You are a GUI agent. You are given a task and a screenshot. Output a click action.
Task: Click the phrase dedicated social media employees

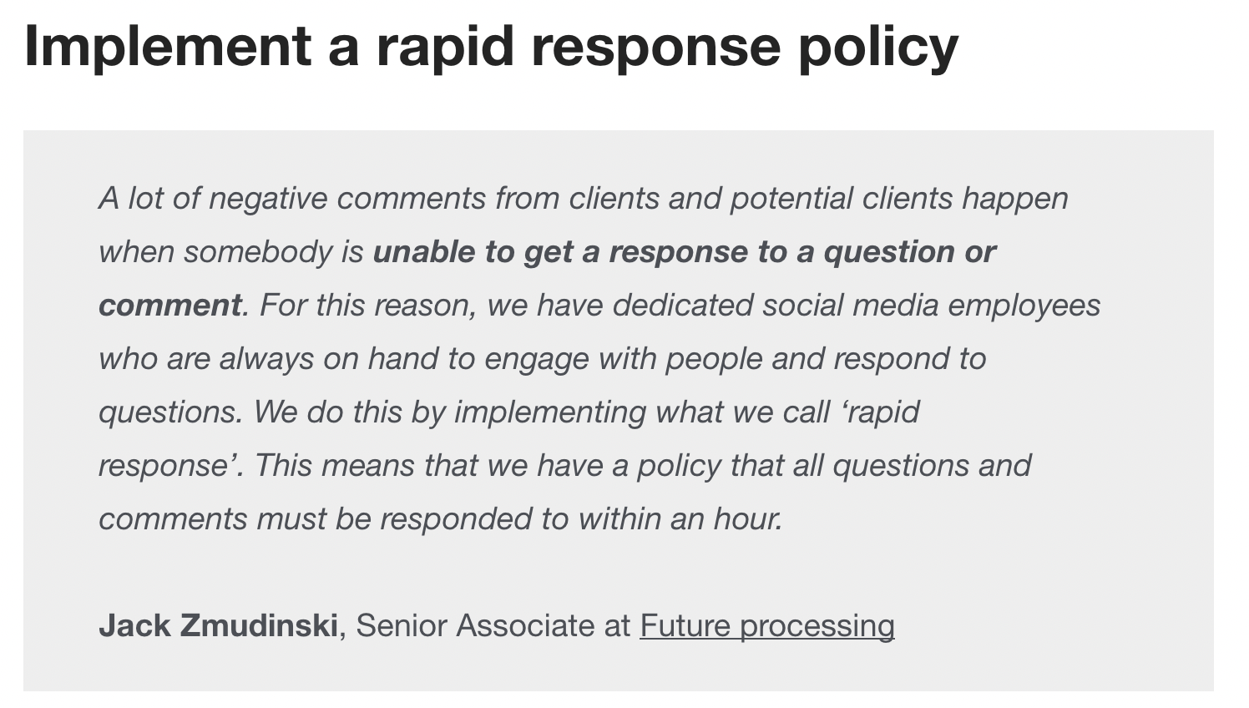(856, 306)
